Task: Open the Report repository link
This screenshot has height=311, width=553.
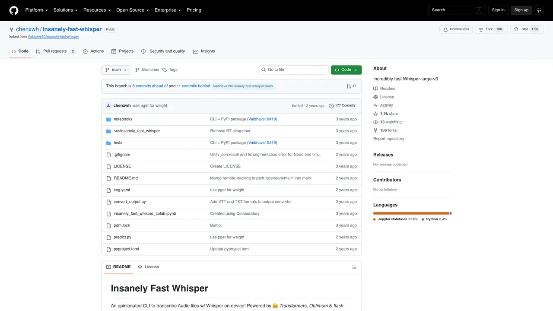Action: click(389, 139)
